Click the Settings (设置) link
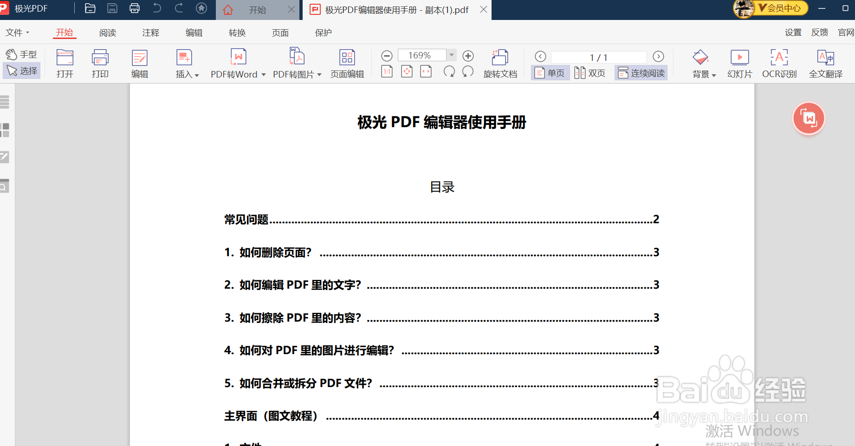 pyautogui.click(x=793, y=32)
